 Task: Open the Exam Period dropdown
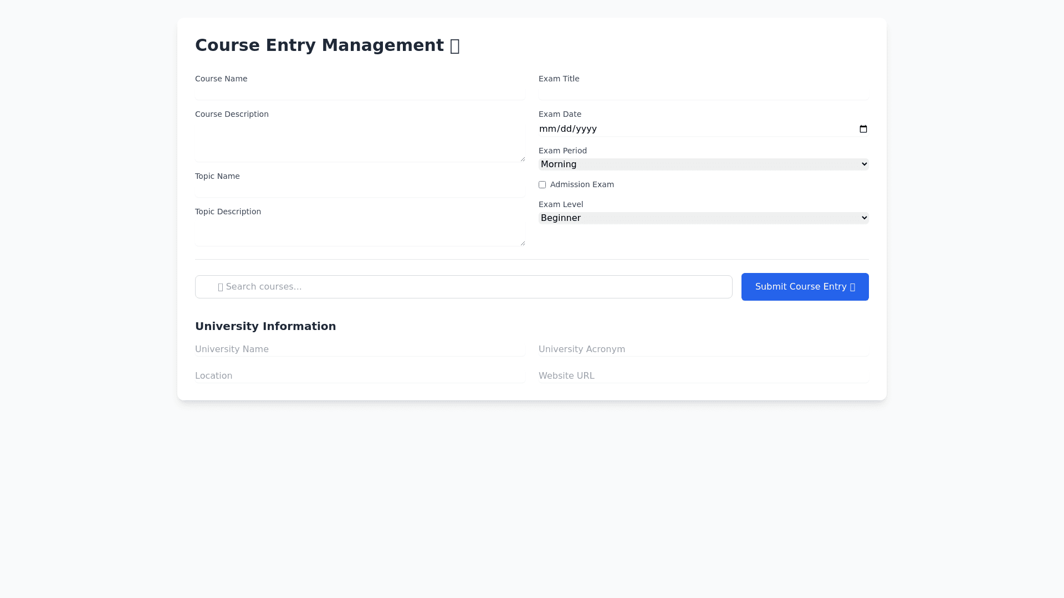pyautogui.click(x=703, y=164)
